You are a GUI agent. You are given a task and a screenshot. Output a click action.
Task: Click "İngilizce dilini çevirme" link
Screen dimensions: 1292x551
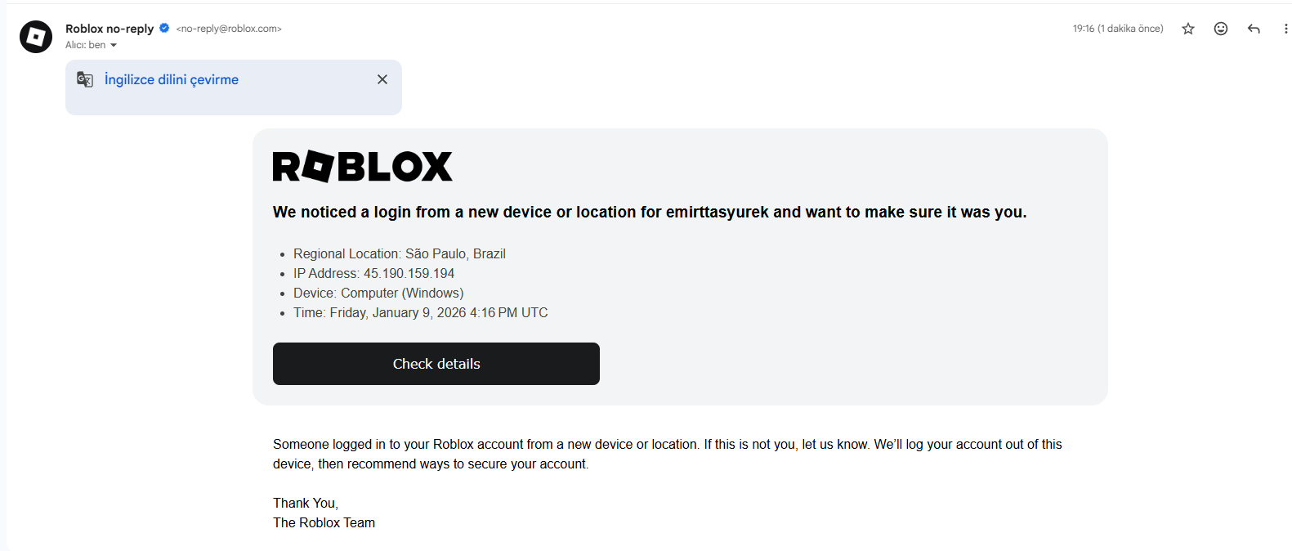coord(172,79)
